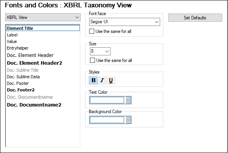Select Element Title in the list
The height and width of the screenshot is (153, 228).
point(43,28)
